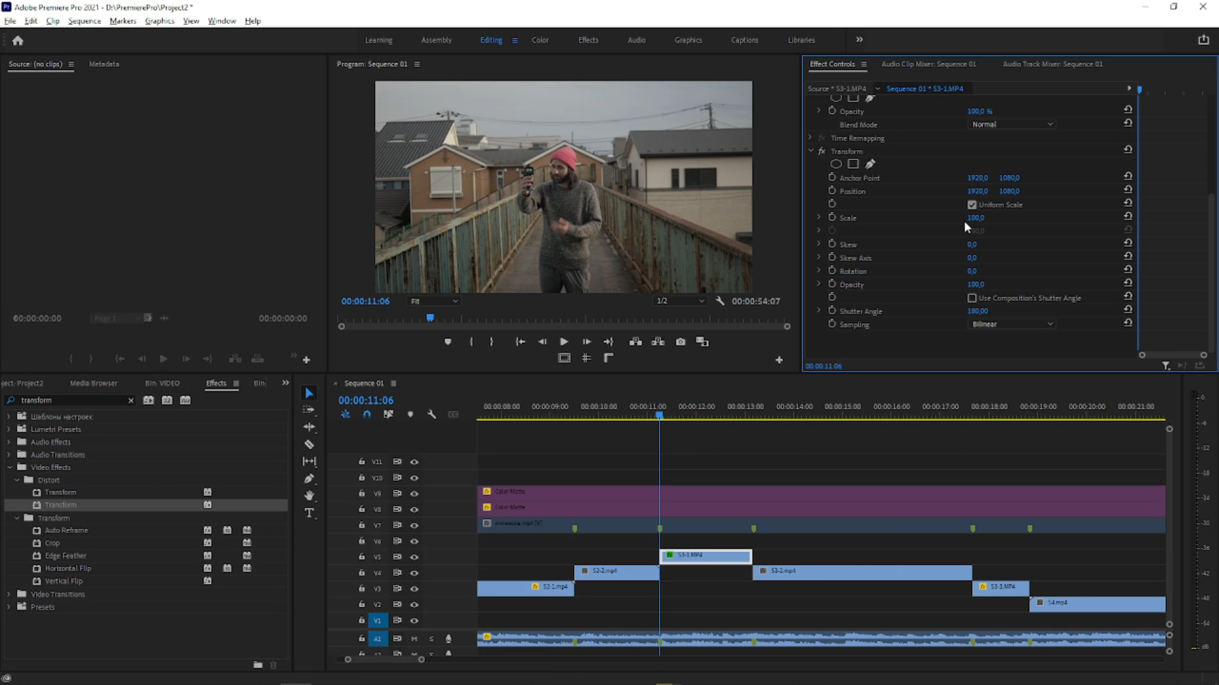The image size is (1219, 685).
Task: Open playback resolution 1/2 dropdown
Action: click(x=680, y=301)
